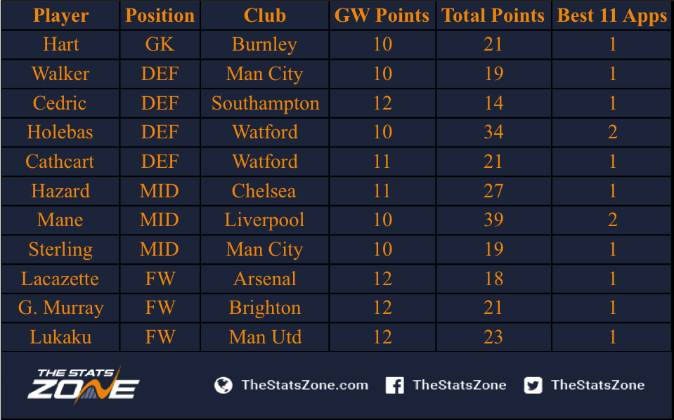
Task: Click the Total Points column header
Action: [x=493, y=15]
